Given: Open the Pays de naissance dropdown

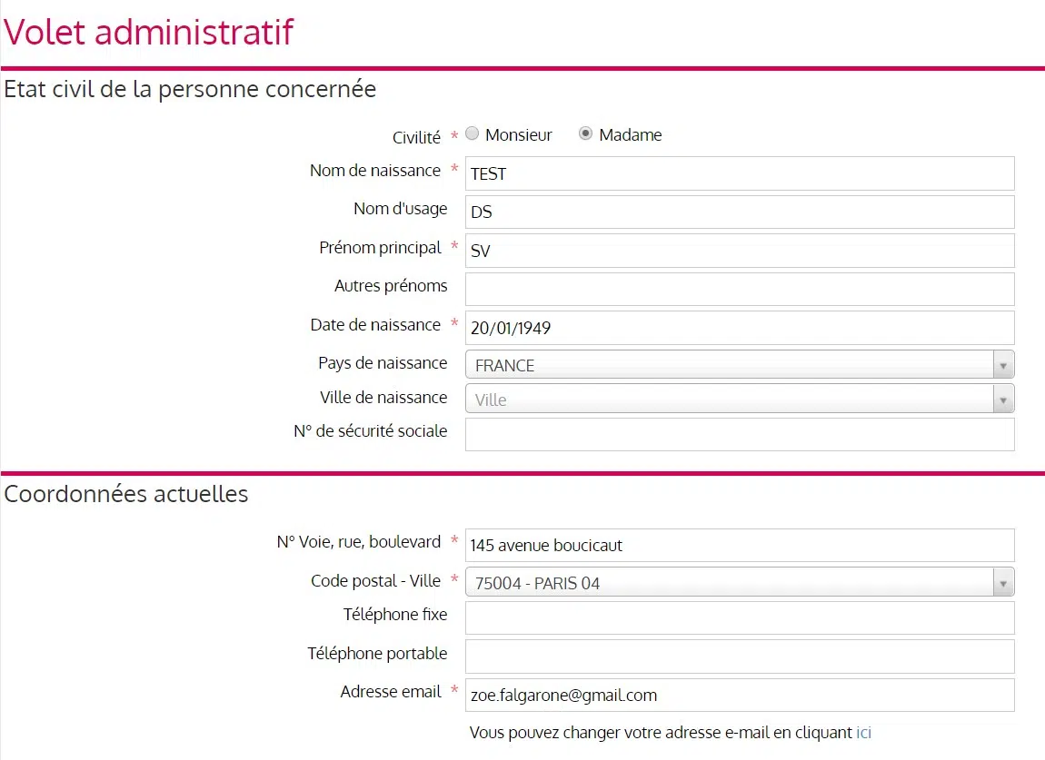Looking at the screenshot, I should point(739,365).
